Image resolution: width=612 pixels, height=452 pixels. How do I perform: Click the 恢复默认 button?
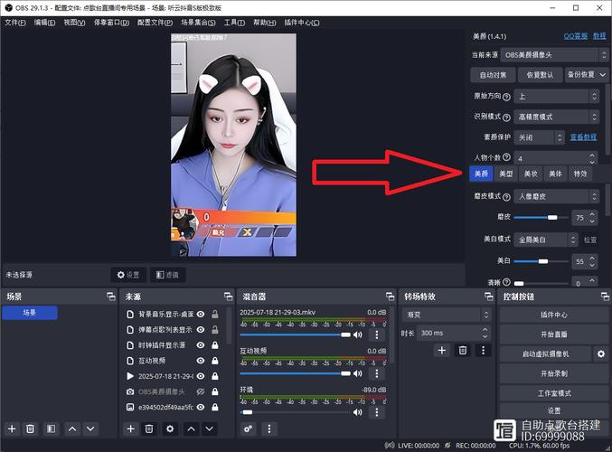click(540, 75)
